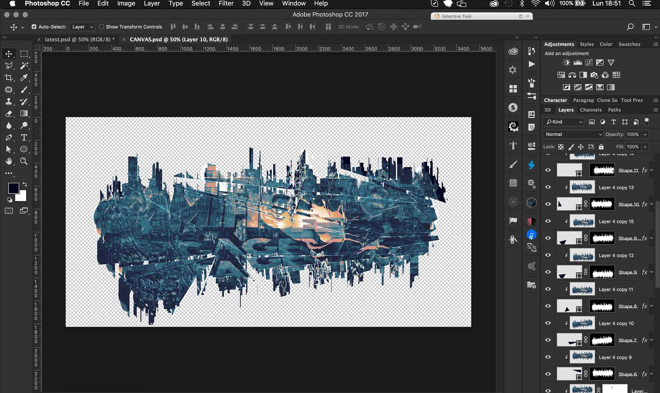660x393 pixels.
Task: Open the Fill slider dropdown arrow
Action: (645, 147)
